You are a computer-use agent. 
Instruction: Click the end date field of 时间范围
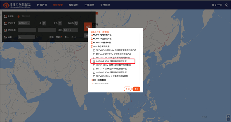pyautogui.click(x=47, y=30)
